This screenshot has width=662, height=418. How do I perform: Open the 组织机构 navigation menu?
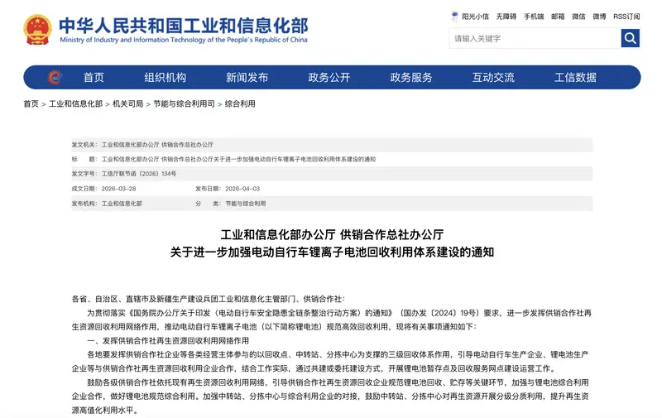[x=165, y=78]
